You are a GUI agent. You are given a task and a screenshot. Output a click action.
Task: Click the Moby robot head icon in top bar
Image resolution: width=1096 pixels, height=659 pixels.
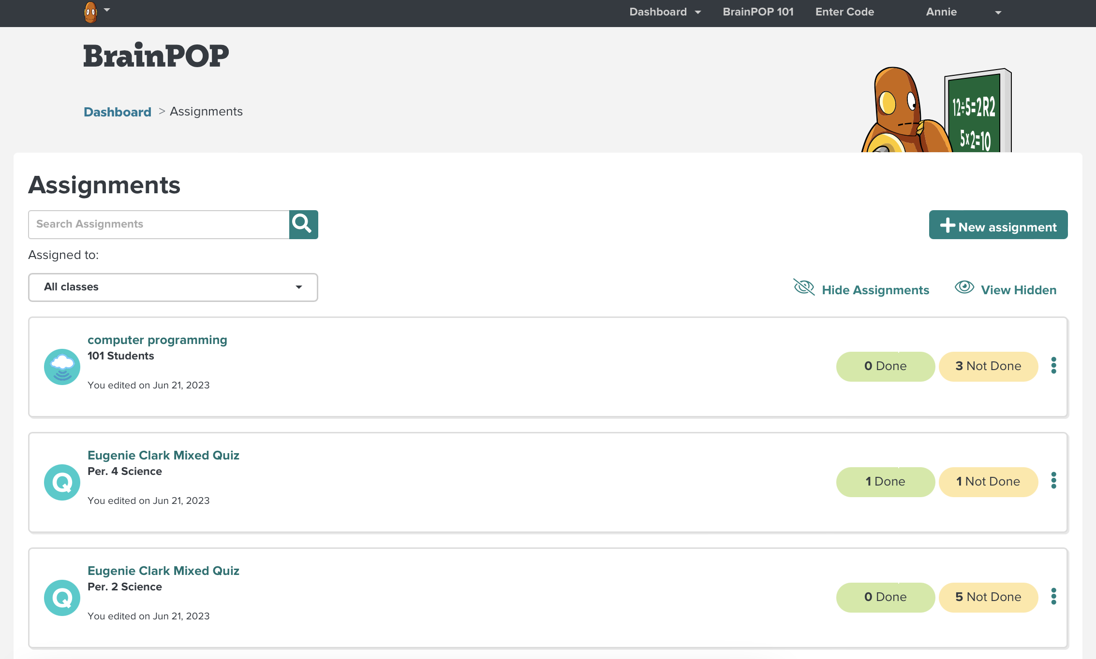click(90, 12)
